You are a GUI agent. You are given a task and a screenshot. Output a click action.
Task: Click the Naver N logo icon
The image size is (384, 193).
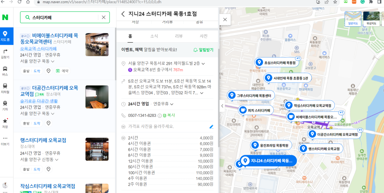5,17
